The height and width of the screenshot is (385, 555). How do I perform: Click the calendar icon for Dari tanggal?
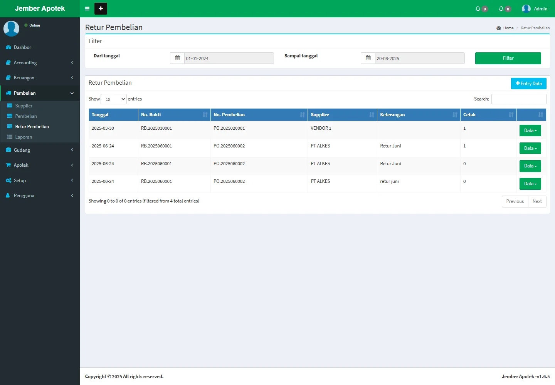[x=177, y=58]
